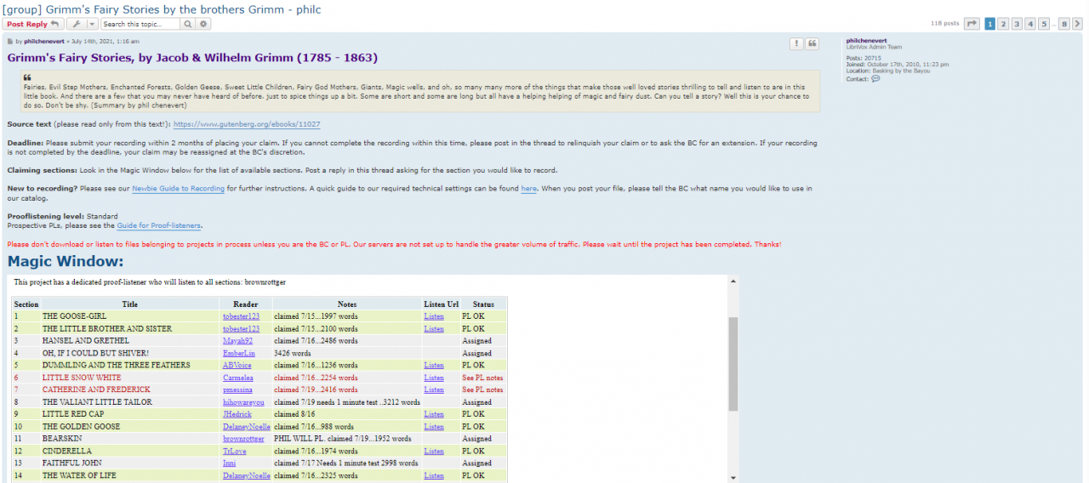Listen to Dummling and the Three Feathers
Image resolution: width=1089 pixels, height=483 pixels.
point(434,365)
